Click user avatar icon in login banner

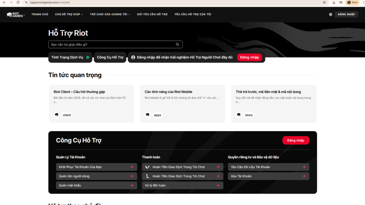point(133,57)
